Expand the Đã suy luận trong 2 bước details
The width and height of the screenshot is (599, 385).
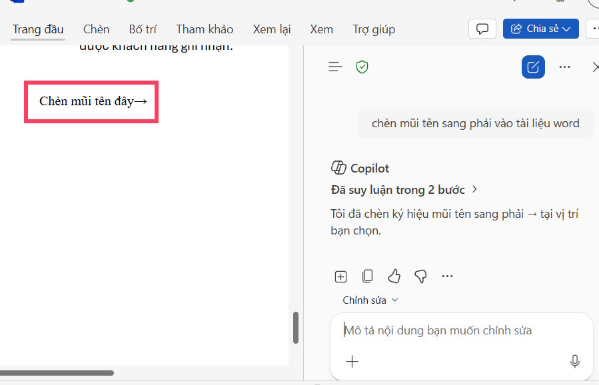point(404,190)
